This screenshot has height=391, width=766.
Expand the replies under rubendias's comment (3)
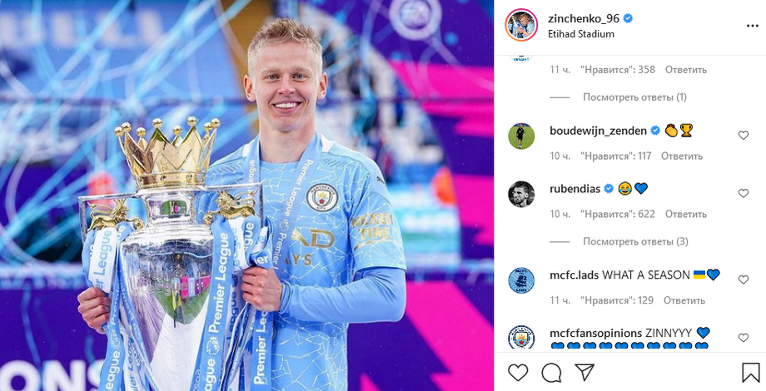tap(635, 241)
